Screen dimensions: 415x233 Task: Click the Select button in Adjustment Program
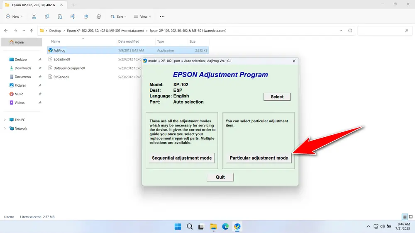pos(277,97)
